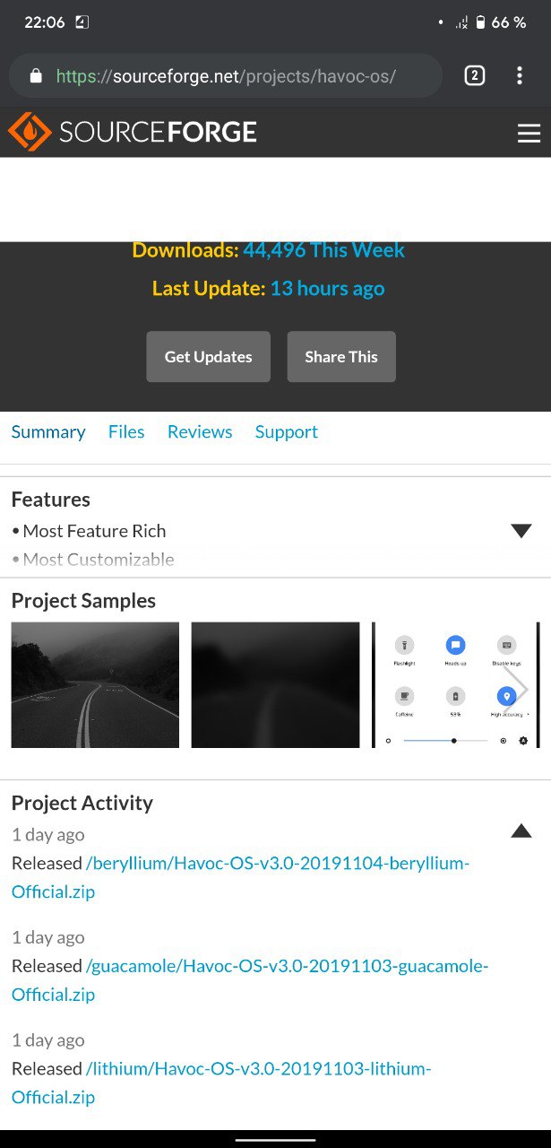The height and width of the screenshot is (1148, 551).
Task: Open Chrome's three-dot overflow menu
Action: pyautogui.click(x=519, y=76)
